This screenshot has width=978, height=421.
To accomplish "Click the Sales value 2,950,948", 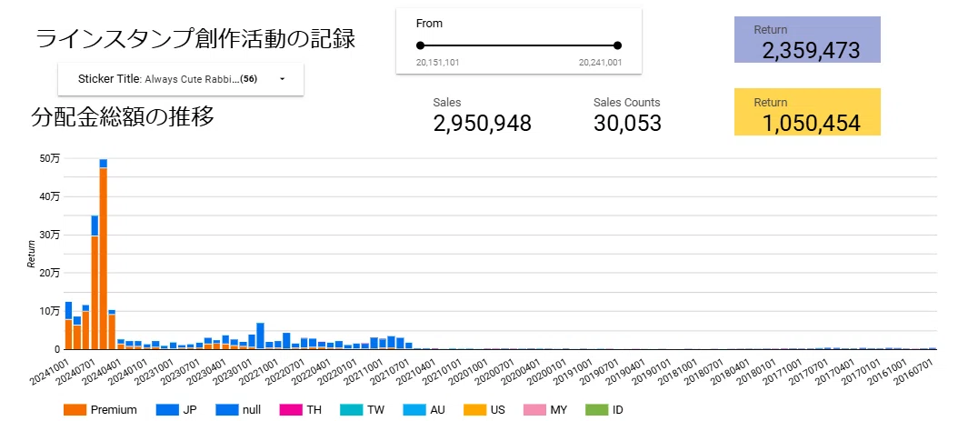I will (482, 123).
